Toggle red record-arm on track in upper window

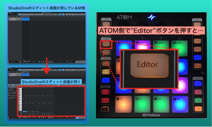(13, 18)
